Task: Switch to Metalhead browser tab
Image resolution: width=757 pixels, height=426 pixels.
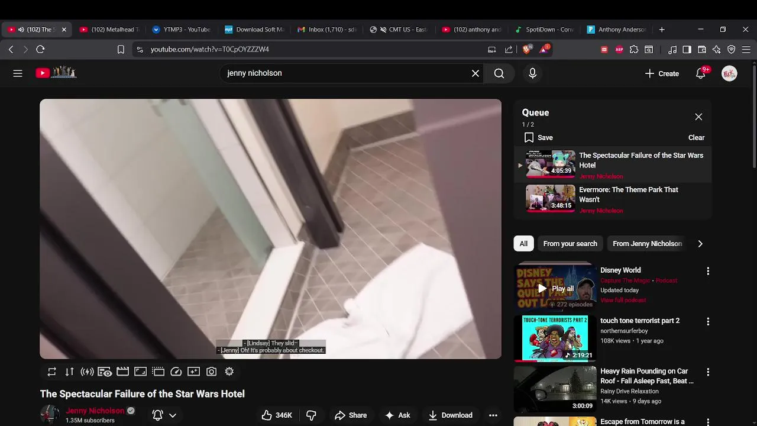Action: 110,30
